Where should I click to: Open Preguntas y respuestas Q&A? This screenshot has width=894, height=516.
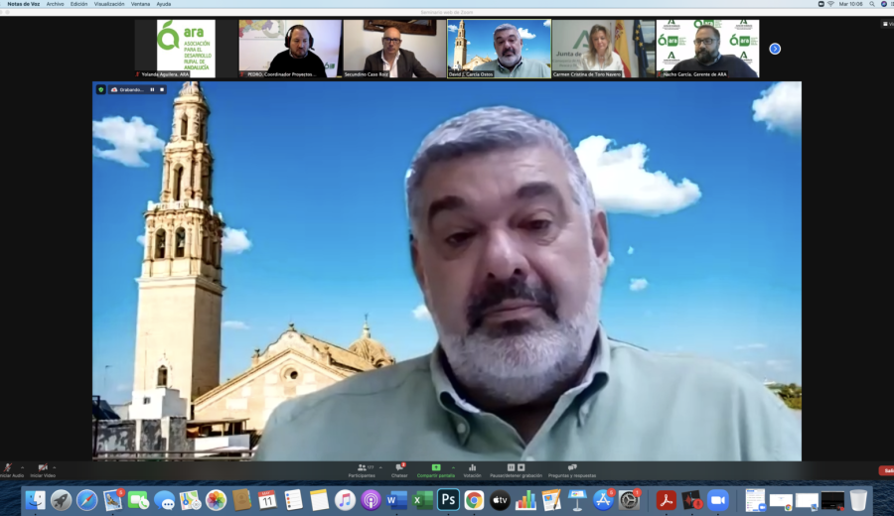pyautogui.click(x=572, y=470)
